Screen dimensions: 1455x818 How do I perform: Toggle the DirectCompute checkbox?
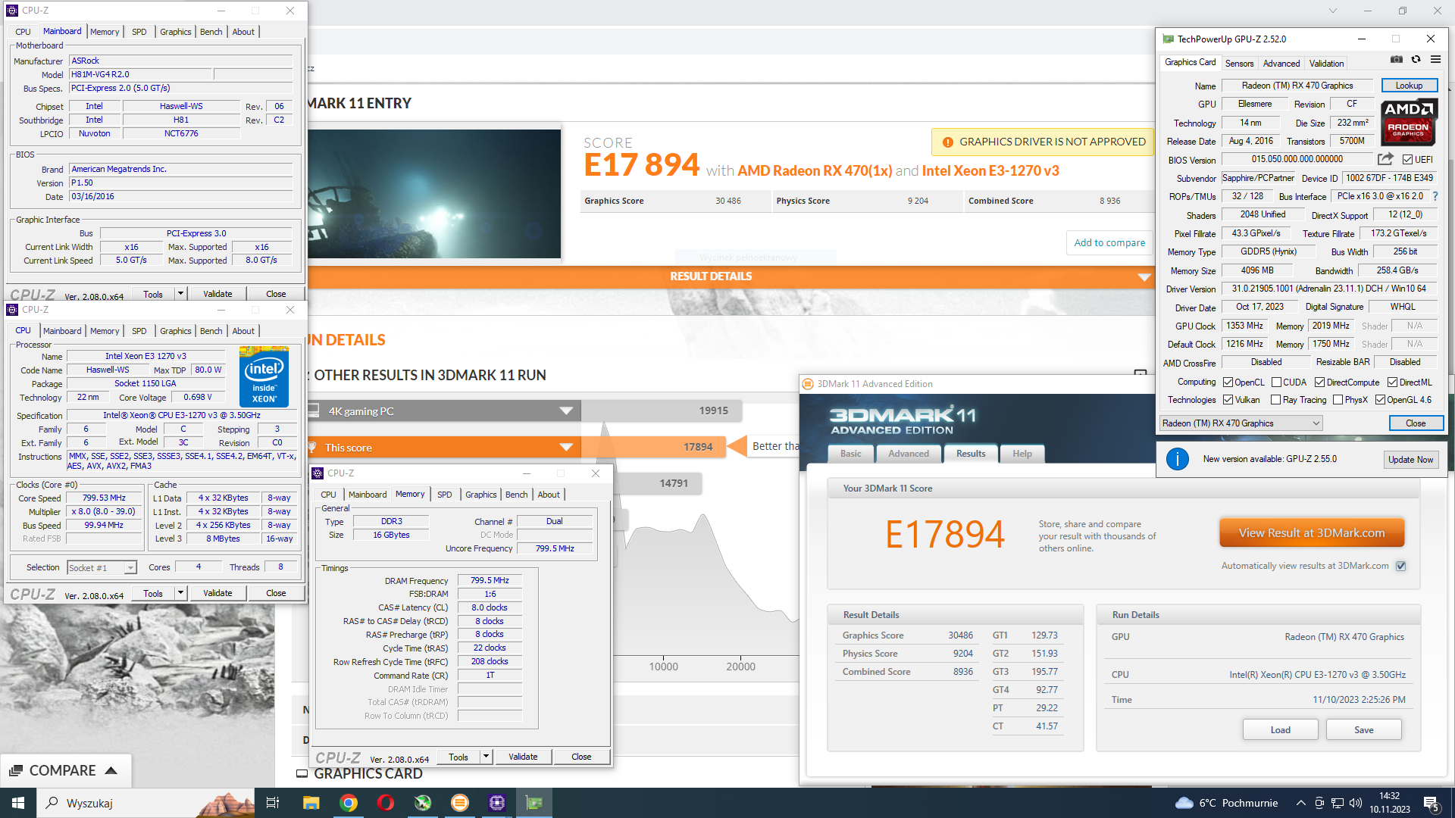coord(1319,382)
